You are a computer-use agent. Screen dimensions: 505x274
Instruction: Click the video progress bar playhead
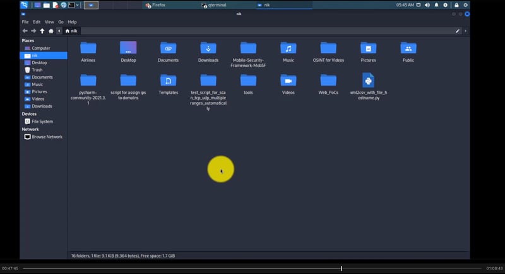click(342, 268)
